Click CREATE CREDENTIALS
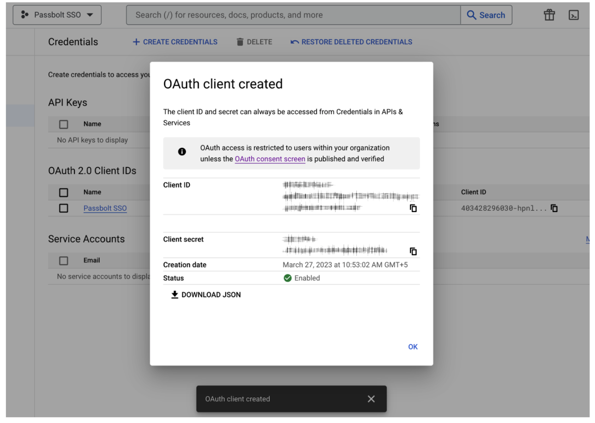Viewport: 595px width, 423px height. coord(175,42)
